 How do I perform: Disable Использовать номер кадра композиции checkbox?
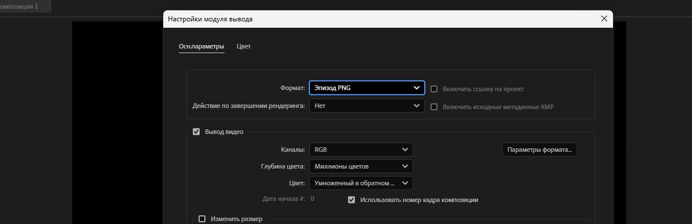[351, 200]
